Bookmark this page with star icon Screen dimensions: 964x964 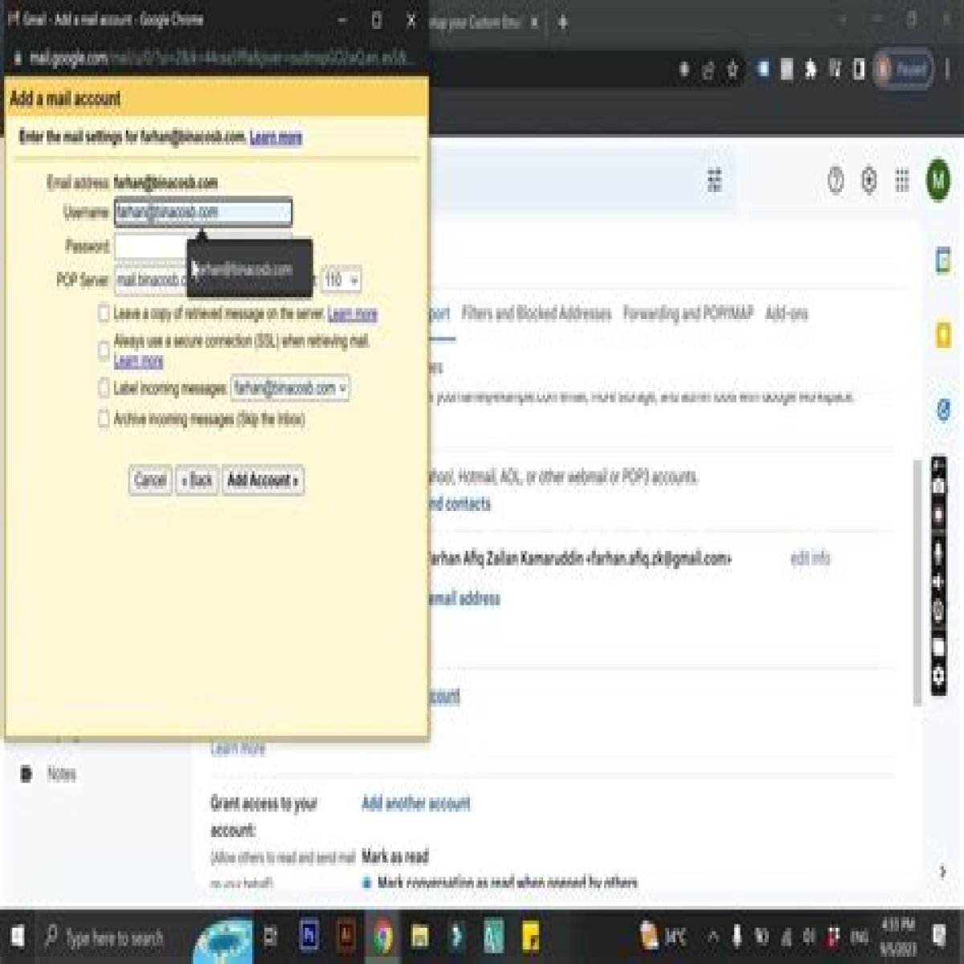click(x=733, y=71)
